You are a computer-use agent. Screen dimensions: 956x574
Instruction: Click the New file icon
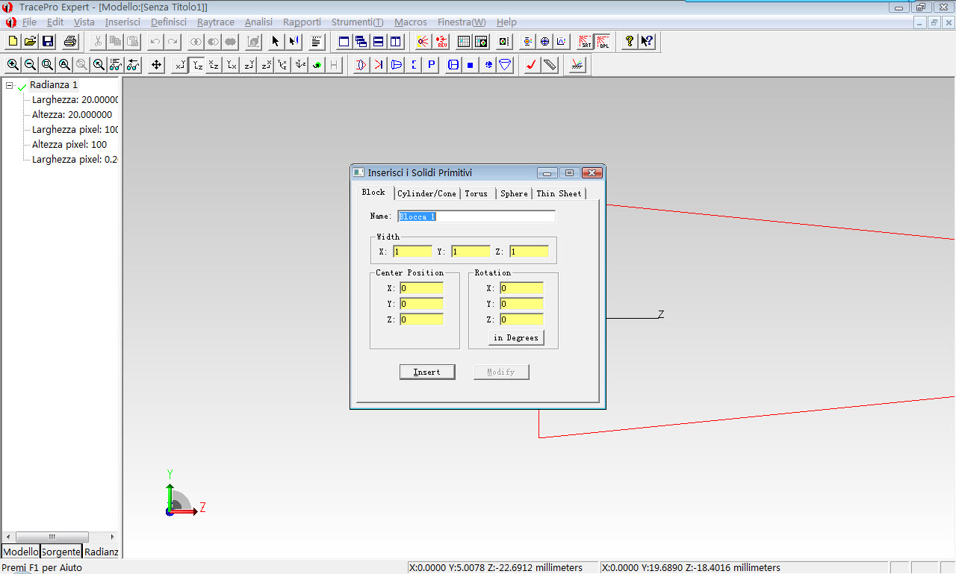[13, 41]
